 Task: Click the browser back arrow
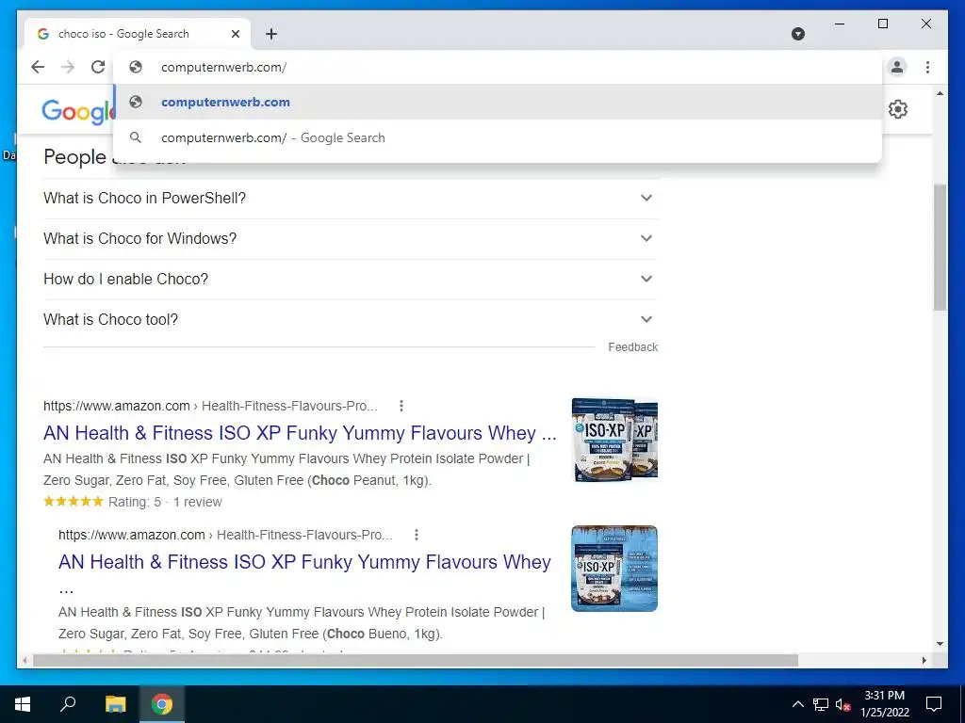(x=38, y=67)
